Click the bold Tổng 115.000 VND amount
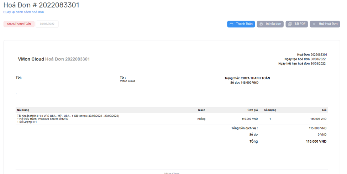This screenshot has width=347, height=174. tap(316, 141)
